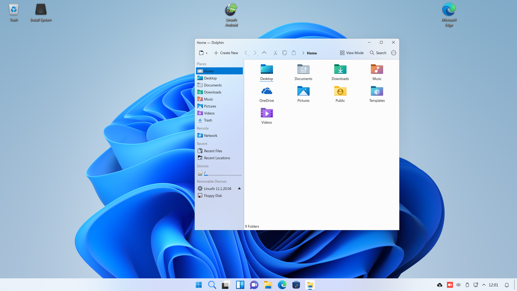Screen dimensions: 517x291
Task: Toggle up navigation arrow in Dolphin
Action: (x=264, y=53)
